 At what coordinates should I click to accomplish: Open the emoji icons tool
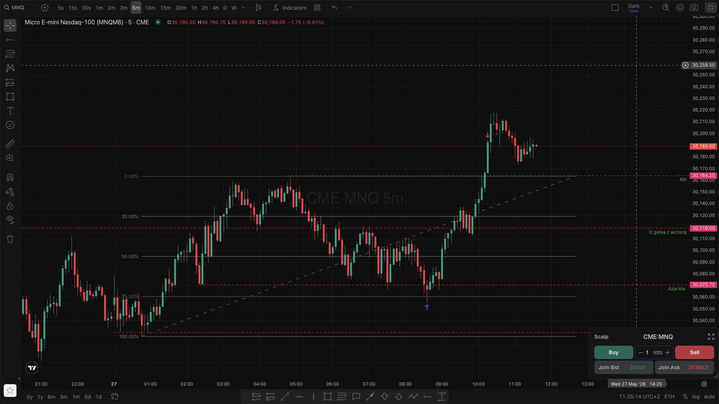[10, 125]
